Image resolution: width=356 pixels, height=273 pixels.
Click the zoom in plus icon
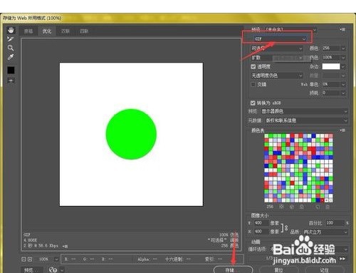(x=30, y=259)
